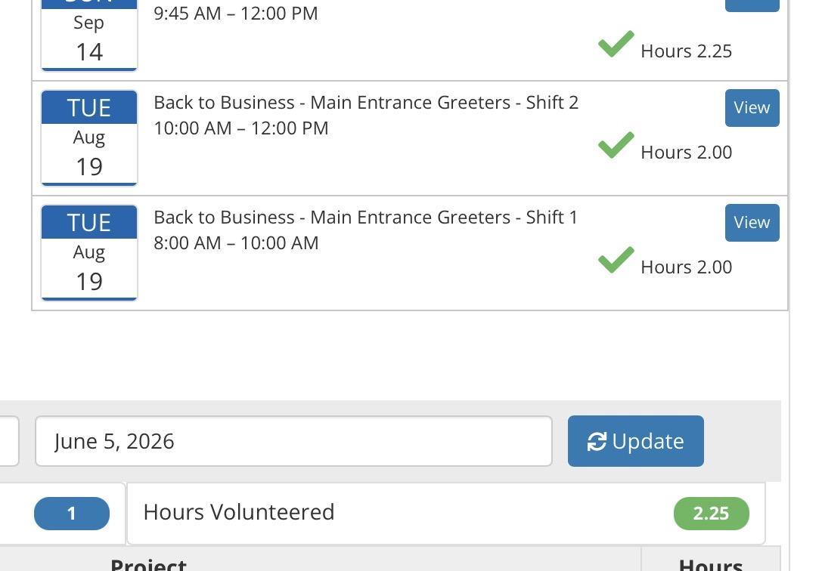Click the blue badge showing 1
Screen dimensions: 822x571
pos(72,514)
